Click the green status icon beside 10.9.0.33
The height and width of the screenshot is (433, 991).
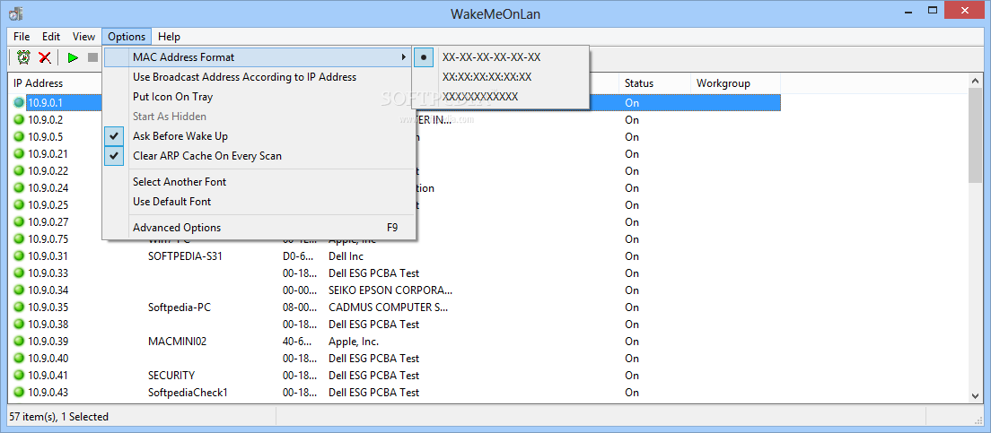click(x=18, y=273)
